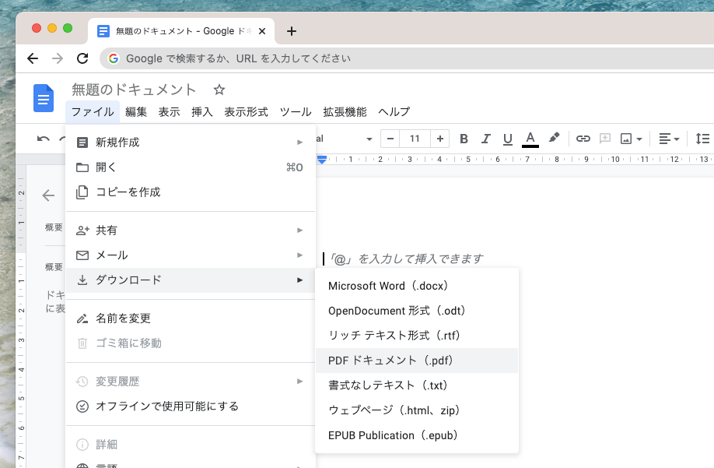This screenshot has width=714, height=468.
Task: Download as Microsoft Word (.docx)
Action: 417,286
